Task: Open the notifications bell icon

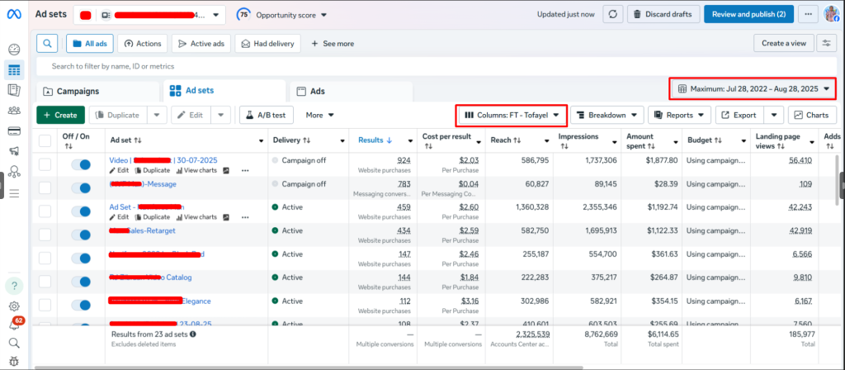Action: pos(14,325)
